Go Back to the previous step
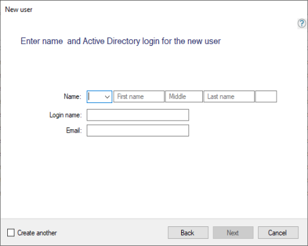Image resolution: width=308 pixels, height=246 pixels. click(x=188, y=233)
